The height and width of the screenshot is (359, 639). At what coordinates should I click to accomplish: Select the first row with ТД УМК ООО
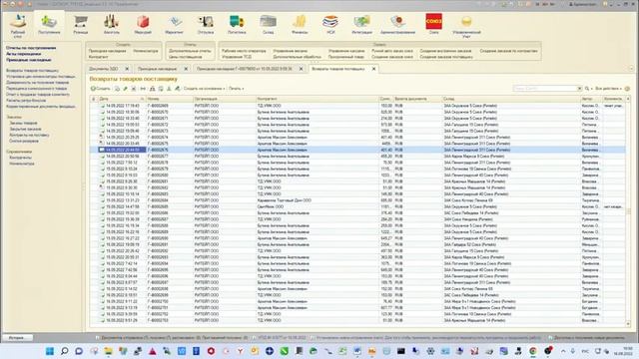click(x=357, y=106)
